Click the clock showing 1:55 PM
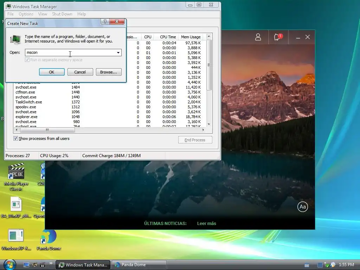The width and height of the screenshot is (360, 270). point(346,265)
